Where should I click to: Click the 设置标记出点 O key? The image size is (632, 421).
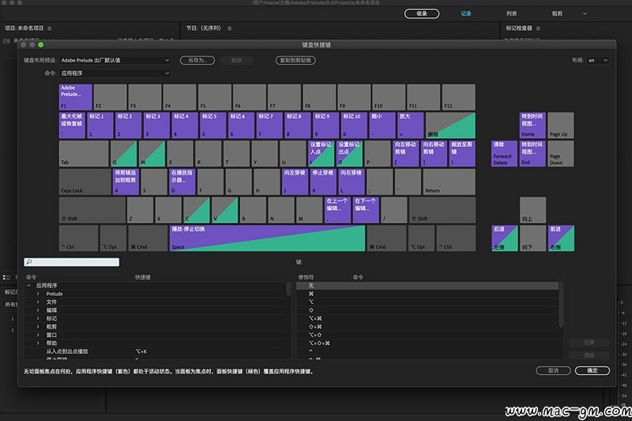[x=349, y=153]
